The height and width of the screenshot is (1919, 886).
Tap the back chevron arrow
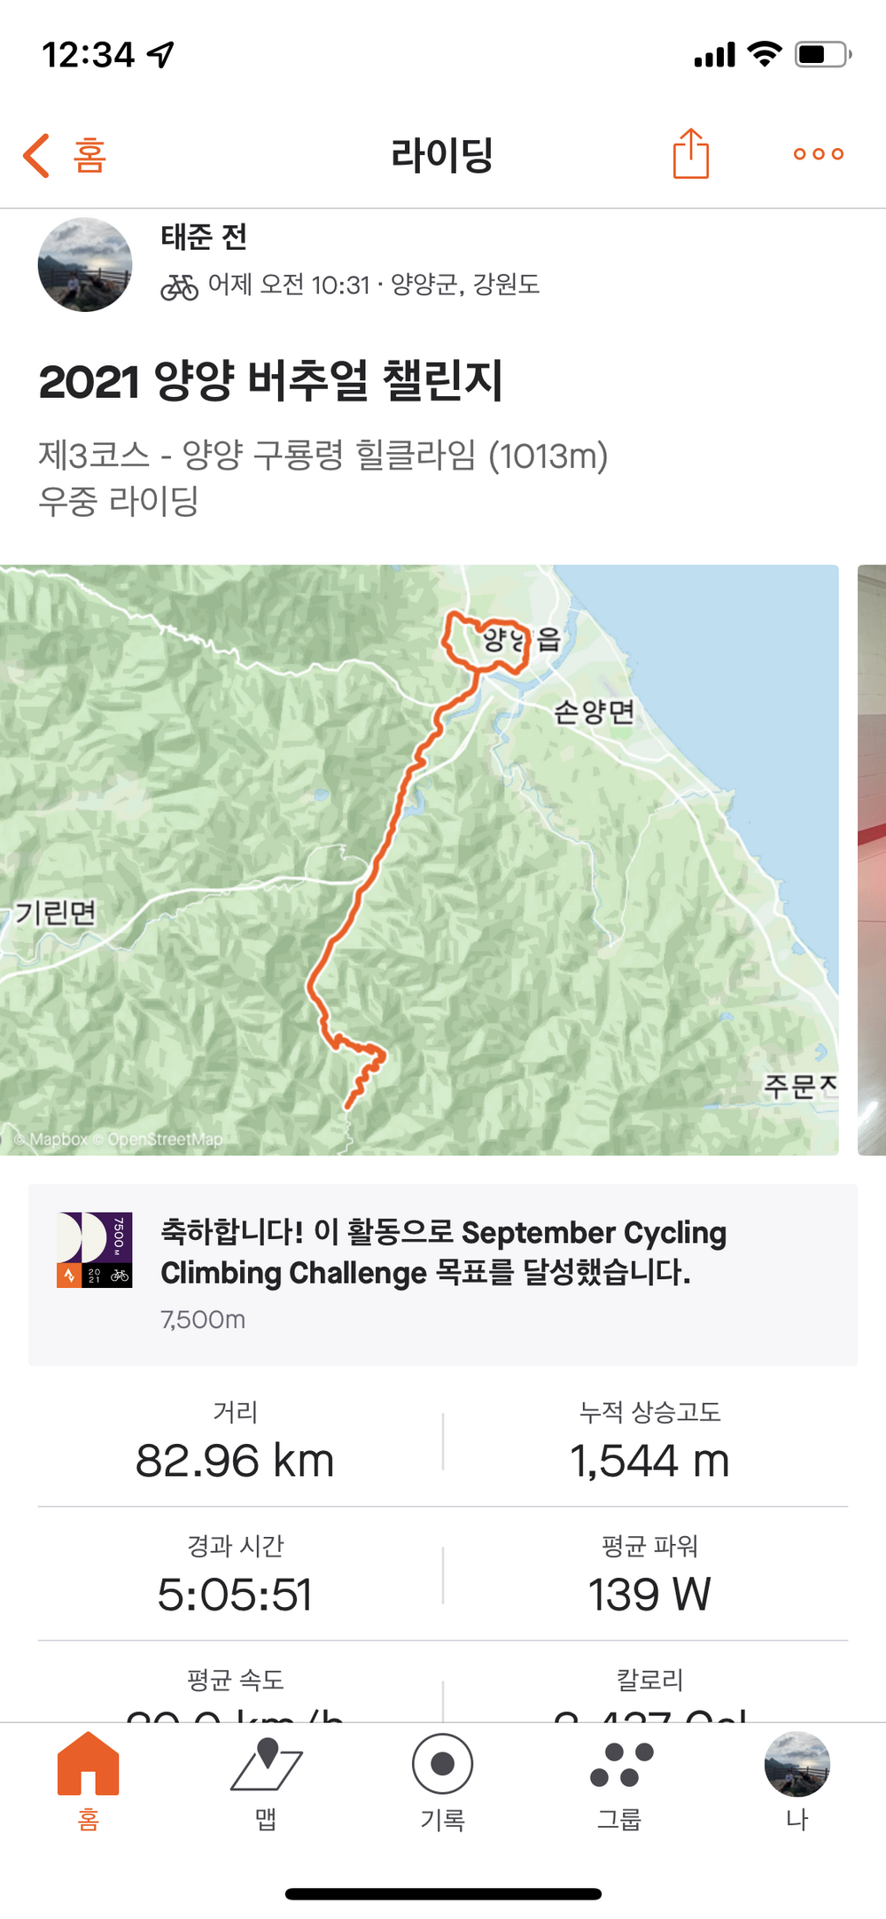point(37,156)
